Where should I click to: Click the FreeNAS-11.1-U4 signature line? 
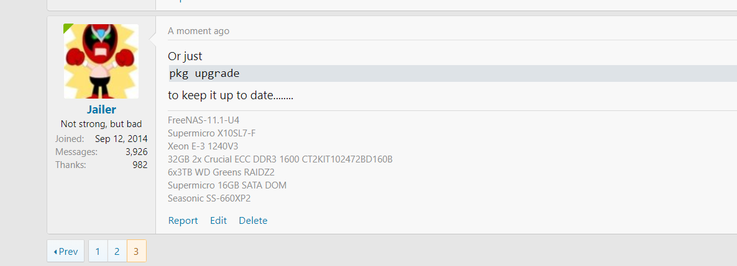tap(203, 120)
